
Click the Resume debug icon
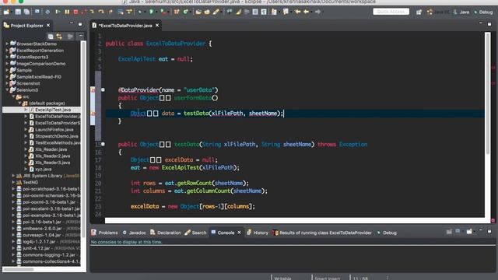pyautogui.click(x=58, y=12)
